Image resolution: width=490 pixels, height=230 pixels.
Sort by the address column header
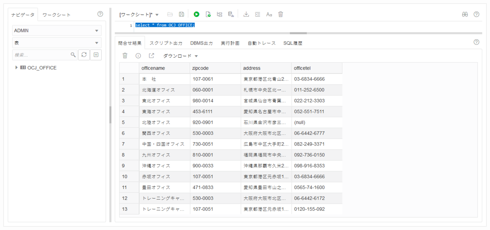(x=266, y=68)
